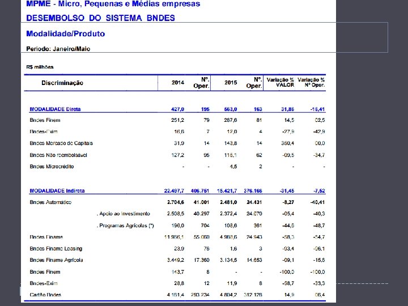The height and width of the screenshot is (306, 408).
Task: Select the 4,5 value for Bndes Microcrédito
Action: click(x=233, y=167)
